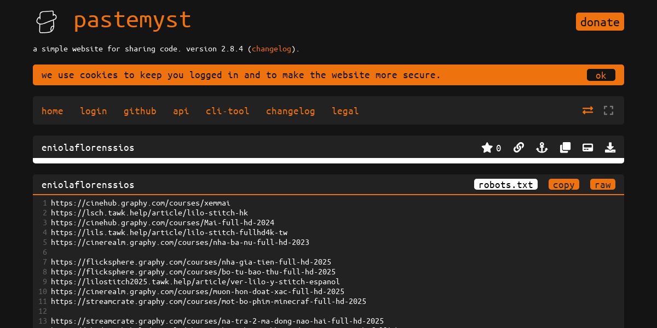Open the home nav item
This screenshot has width=657, height=328.
point(53,111)
